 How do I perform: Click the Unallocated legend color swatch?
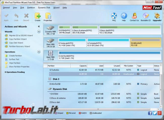[x=91, y=113]
